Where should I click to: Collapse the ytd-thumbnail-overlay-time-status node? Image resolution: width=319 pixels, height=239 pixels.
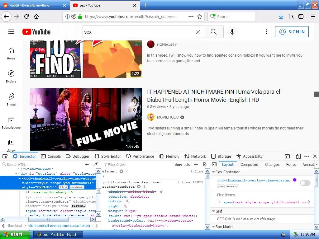pos(20,178)
